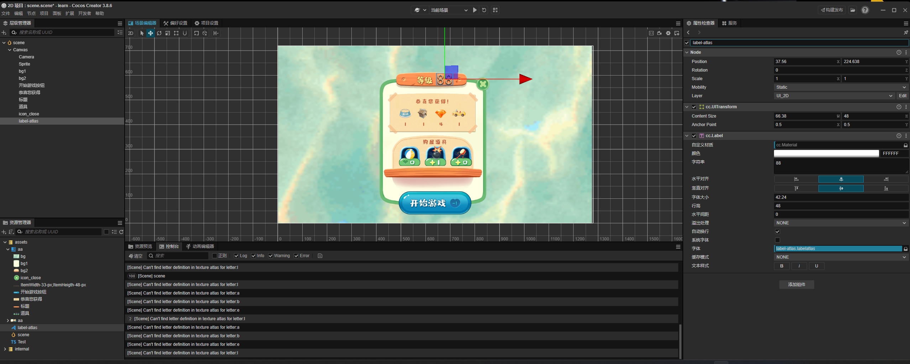Select the pointer tool in scene toolbar
The height and width of the screenshot is (364, 910).
point(142,33)
